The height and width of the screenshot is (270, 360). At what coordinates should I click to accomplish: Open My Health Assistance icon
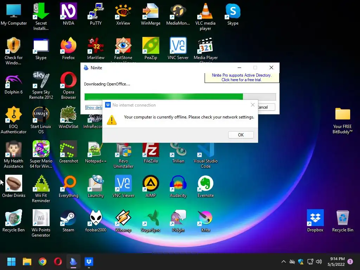tap(14, 155)
